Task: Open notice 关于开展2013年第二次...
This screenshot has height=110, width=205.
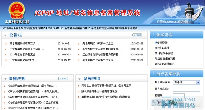Action: (x=24, y=43)
